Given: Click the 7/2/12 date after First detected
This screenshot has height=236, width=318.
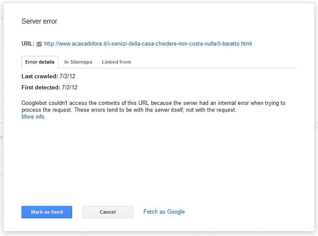Looking at the screenshot, I should coord(70,87).
